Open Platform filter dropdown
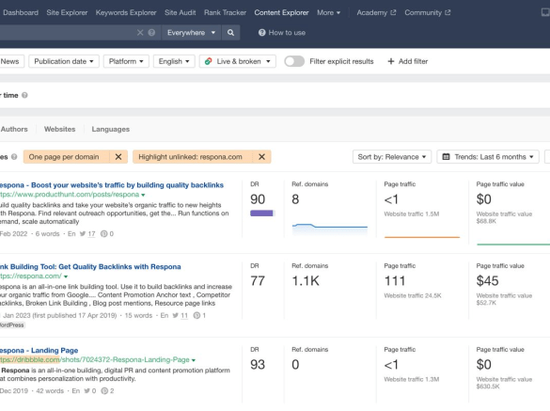Viewport: 550px width, 411px height. tap(126, 61)
